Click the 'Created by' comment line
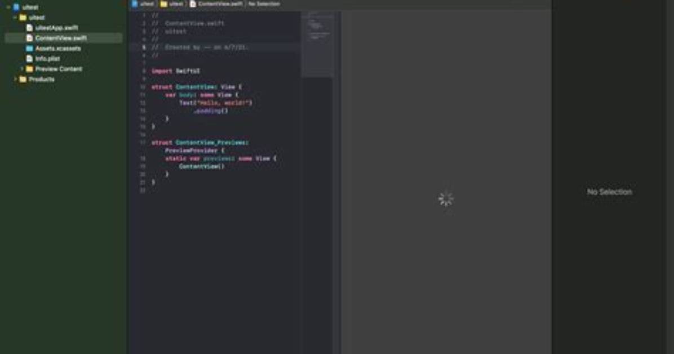The width and height of the screenshot is (674, 354). click(x=200, y=47)
